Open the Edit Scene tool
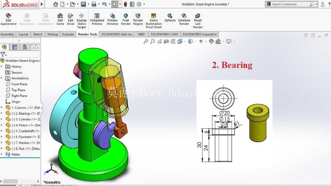331x186 pixels. coord(60,19)
